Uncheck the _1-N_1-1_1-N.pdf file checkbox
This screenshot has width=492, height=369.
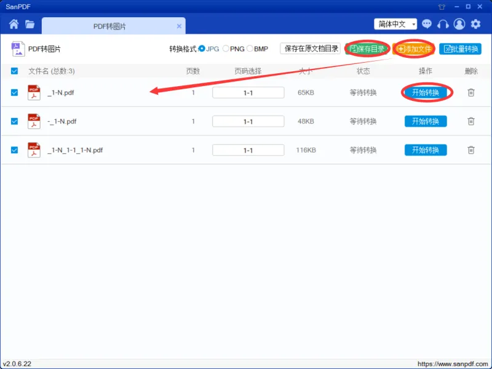point(14,150)
